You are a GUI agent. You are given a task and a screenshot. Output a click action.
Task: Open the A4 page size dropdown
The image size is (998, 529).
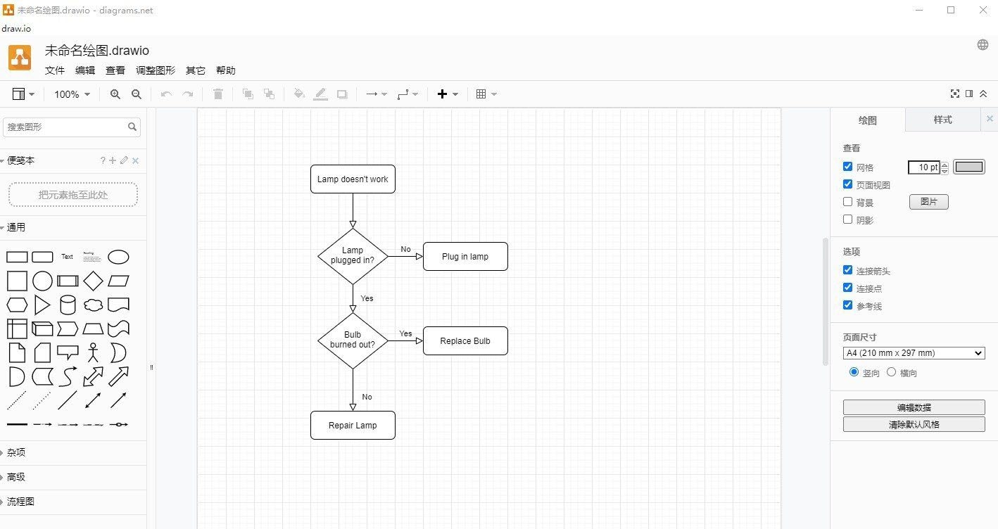point(914,353)
